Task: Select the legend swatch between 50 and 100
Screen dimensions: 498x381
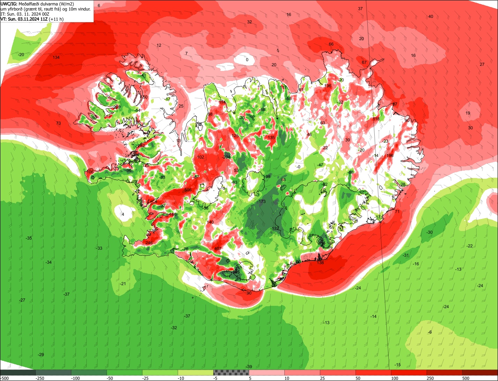Action: 374,372
